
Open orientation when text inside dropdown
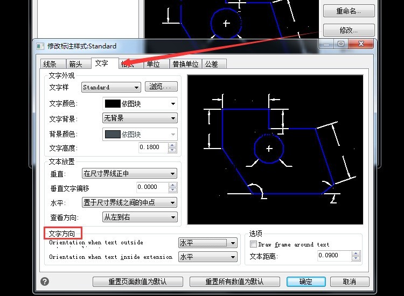pyautogui.click(x=208, y=257)
